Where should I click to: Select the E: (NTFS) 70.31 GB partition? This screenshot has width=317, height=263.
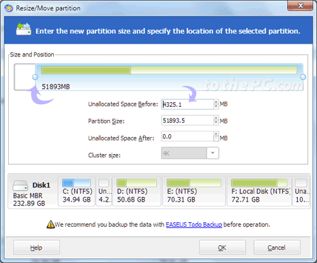pyautogui.click(x=194, y=191)
